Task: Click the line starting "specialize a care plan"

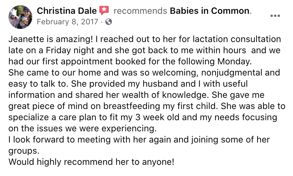Action: pos(143,118)
